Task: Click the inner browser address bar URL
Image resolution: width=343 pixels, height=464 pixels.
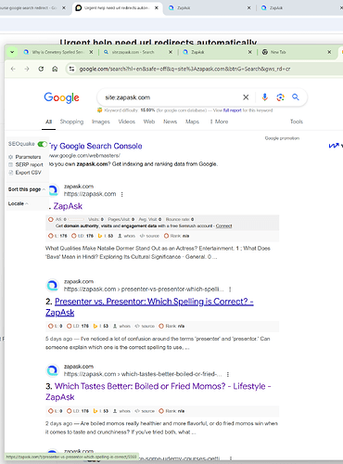Action: [184, 69]
